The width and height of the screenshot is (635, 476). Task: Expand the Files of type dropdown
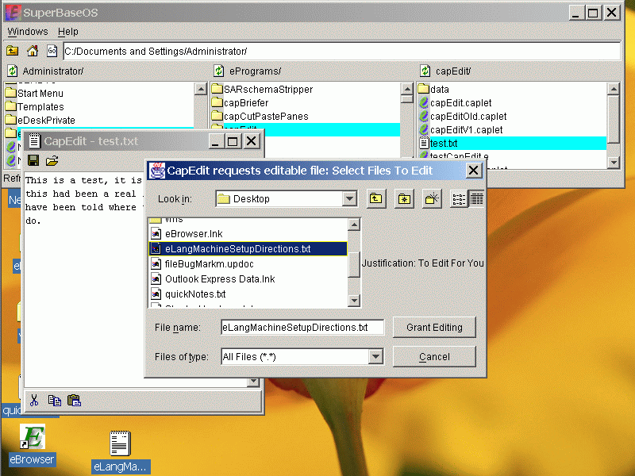click(376, 357)
